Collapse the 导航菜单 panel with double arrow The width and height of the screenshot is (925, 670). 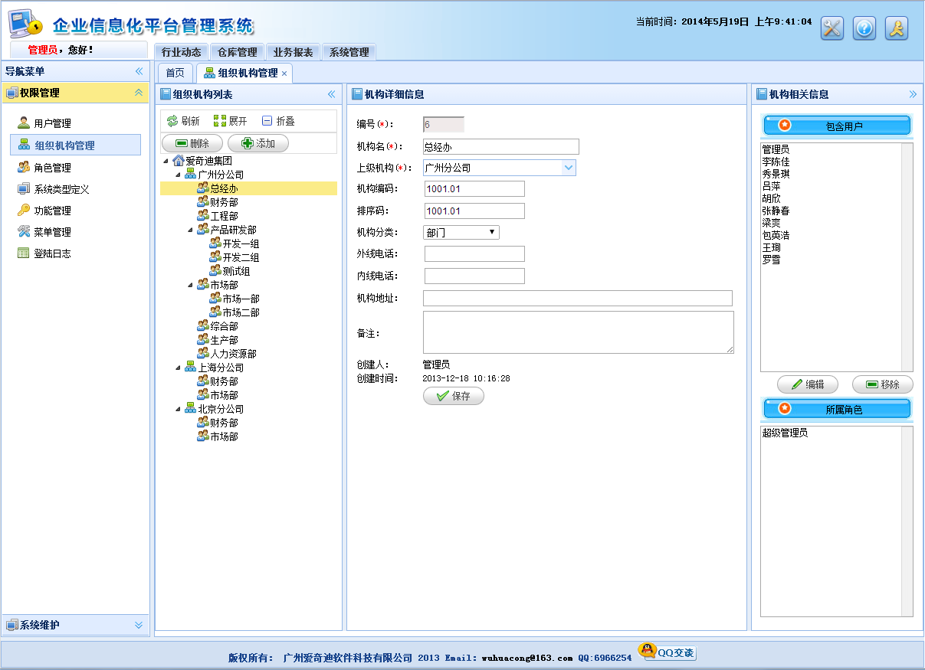pyautogui.click(x=139, y=71)
